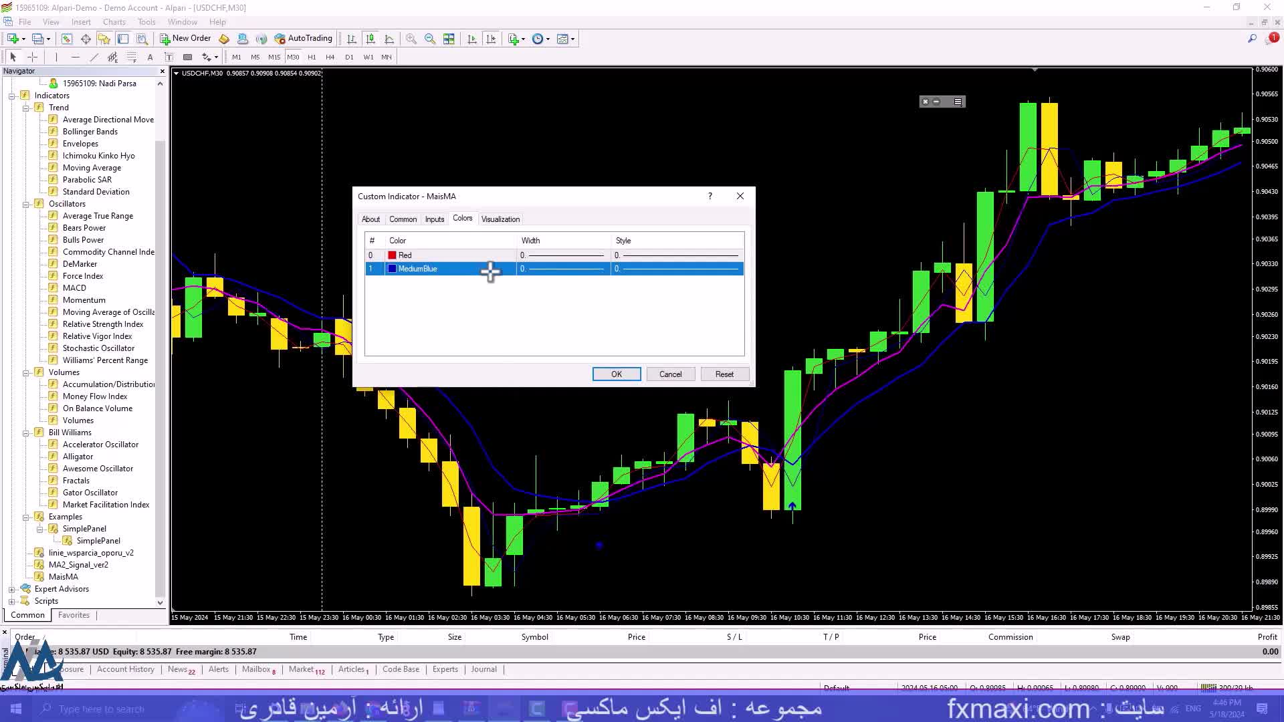The image size is (1284, 722).
Task: Zoom in on the chart
Action: click(411, 39)
